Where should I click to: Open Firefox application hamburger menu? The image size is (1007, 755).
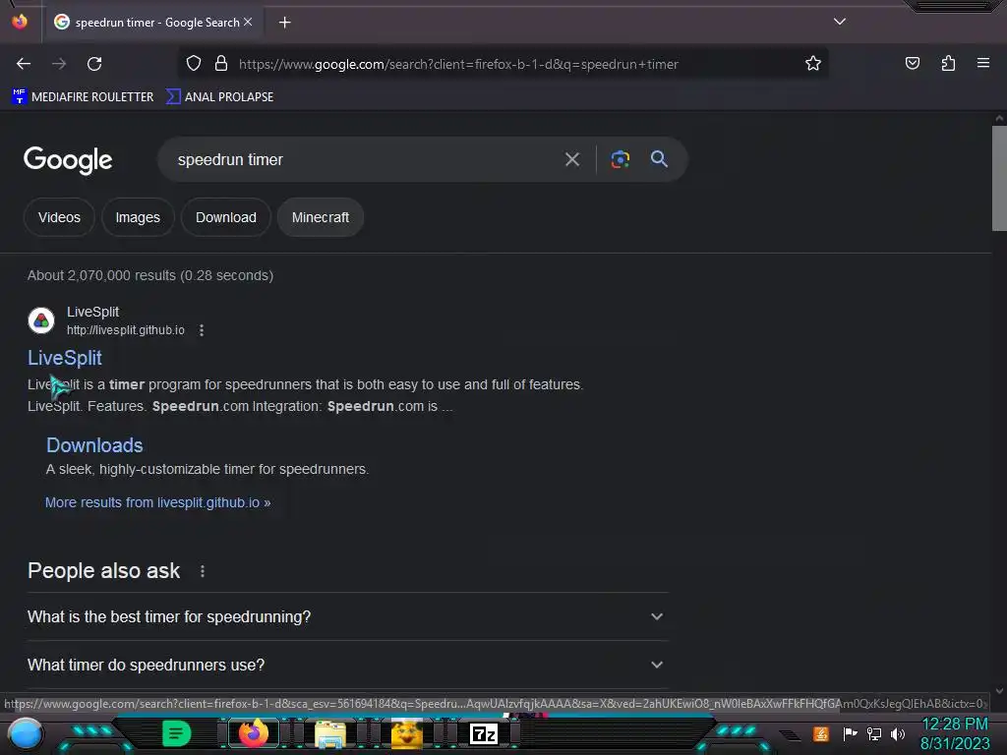(982, 63)
